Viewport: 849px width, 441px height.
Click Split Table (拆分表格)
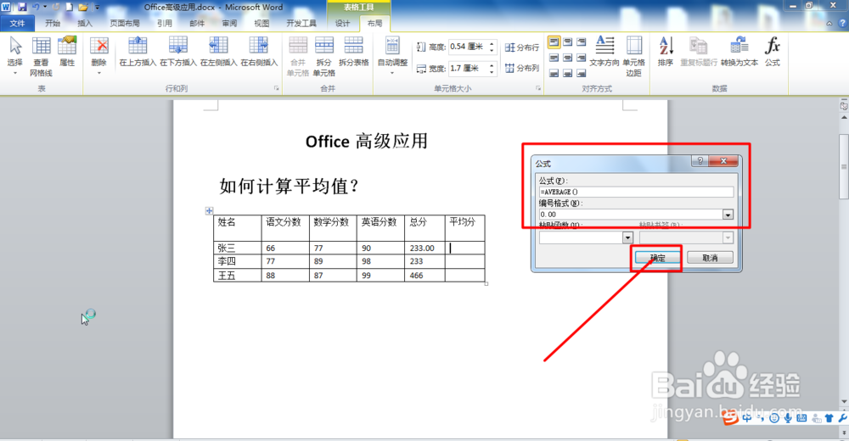coord(353,52)
